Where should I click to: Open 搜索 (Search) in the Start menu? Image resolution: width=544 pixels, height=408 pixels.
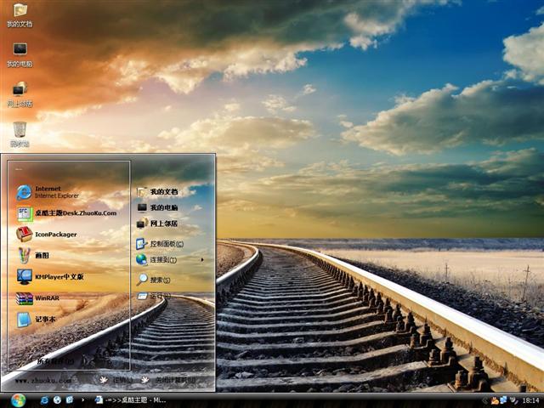(160, 280)
